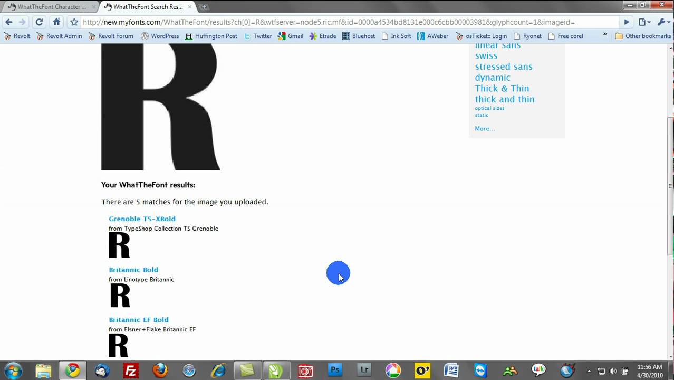Launch Internet Explorer from the taskbar
674x380 pixels.
pyautogui.click(x=218, y=370)
